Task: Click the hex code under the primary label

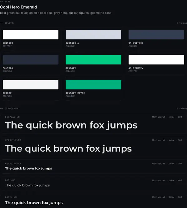Action: (70, 71)
